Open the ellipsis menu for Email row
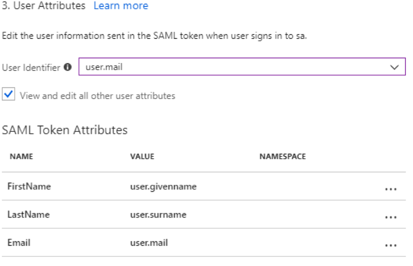 (x=391, y=245)
